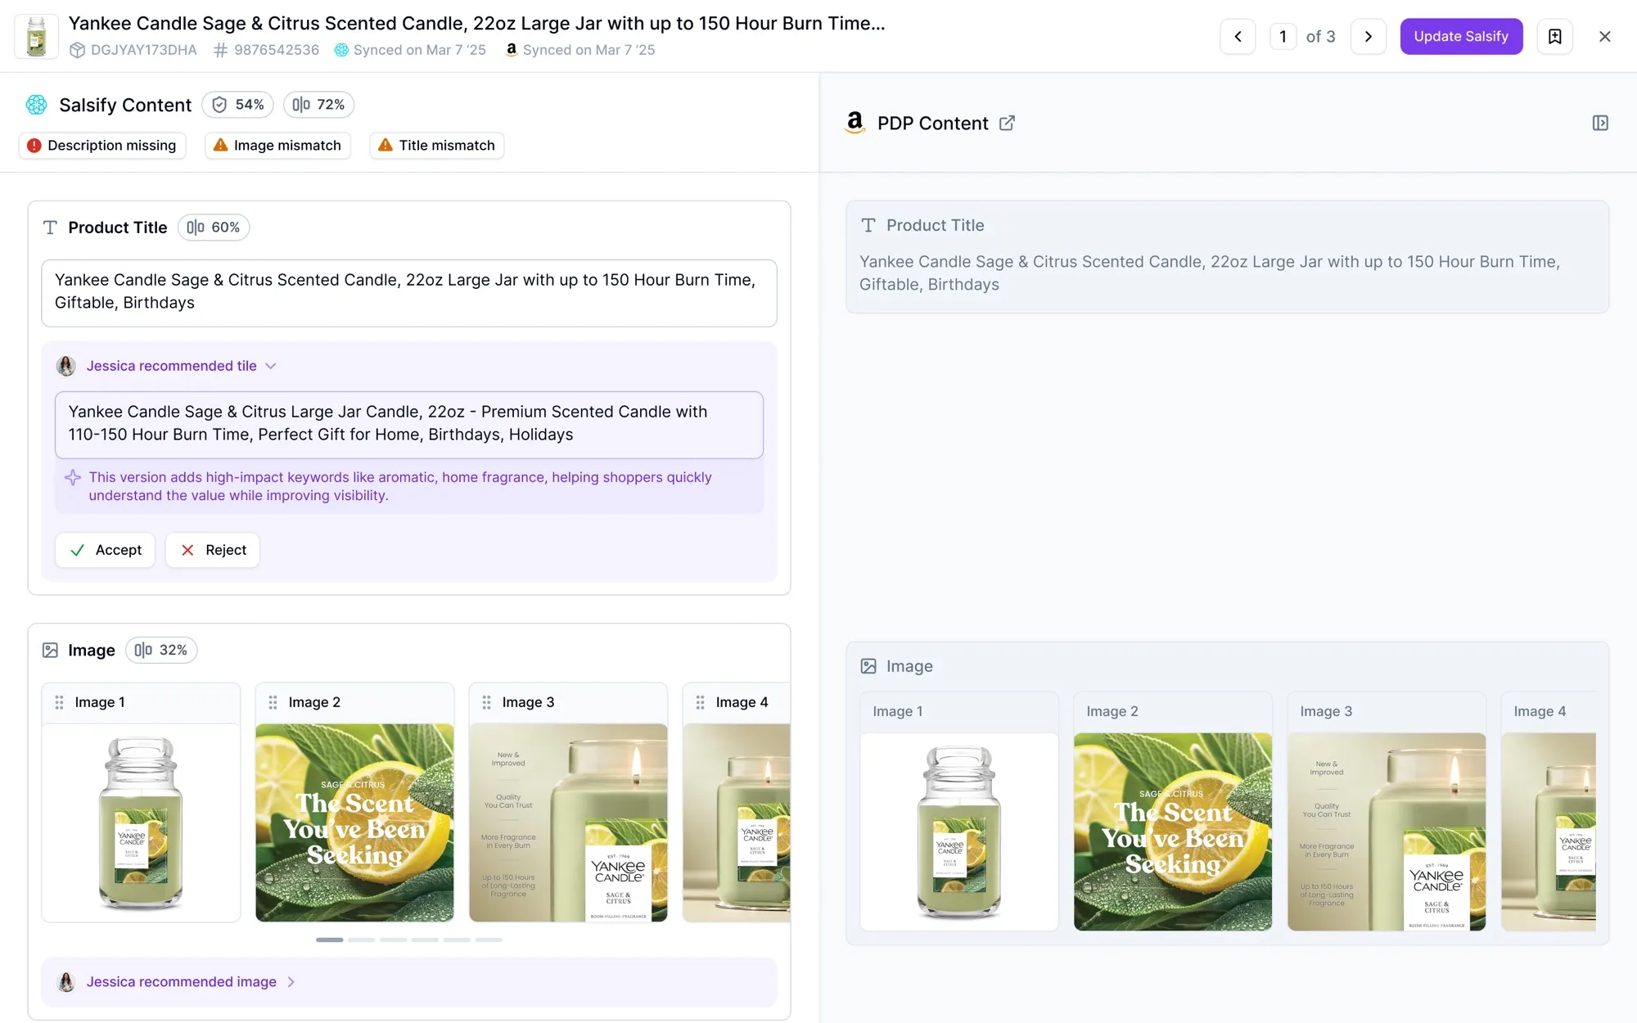The height and width of the screenshot is (1023, 1637).
Task: Close the product panel with X
Action: 1604,36
